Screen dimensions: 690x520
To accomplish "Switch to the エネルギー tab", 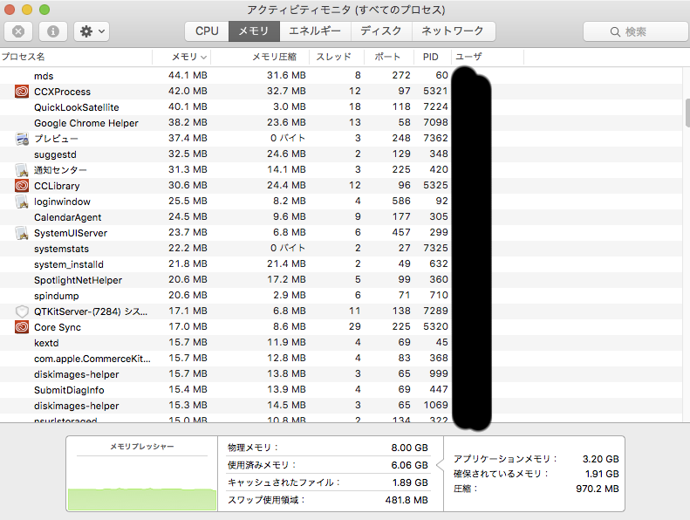I will 315,31.
